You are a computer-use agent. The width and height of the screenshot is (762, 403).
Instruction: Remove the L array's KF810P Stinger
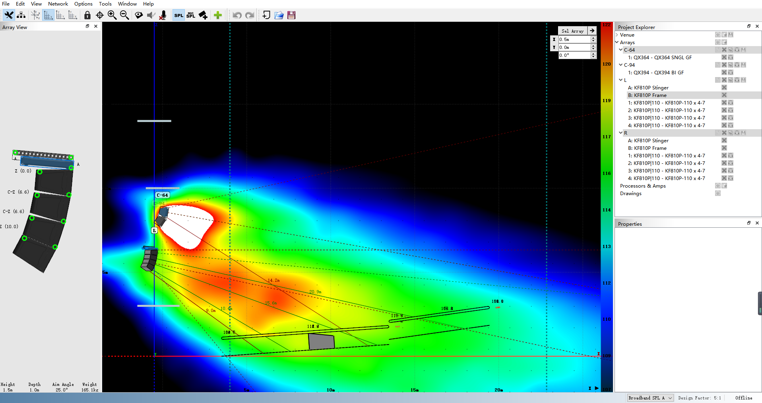click(724, 87)
